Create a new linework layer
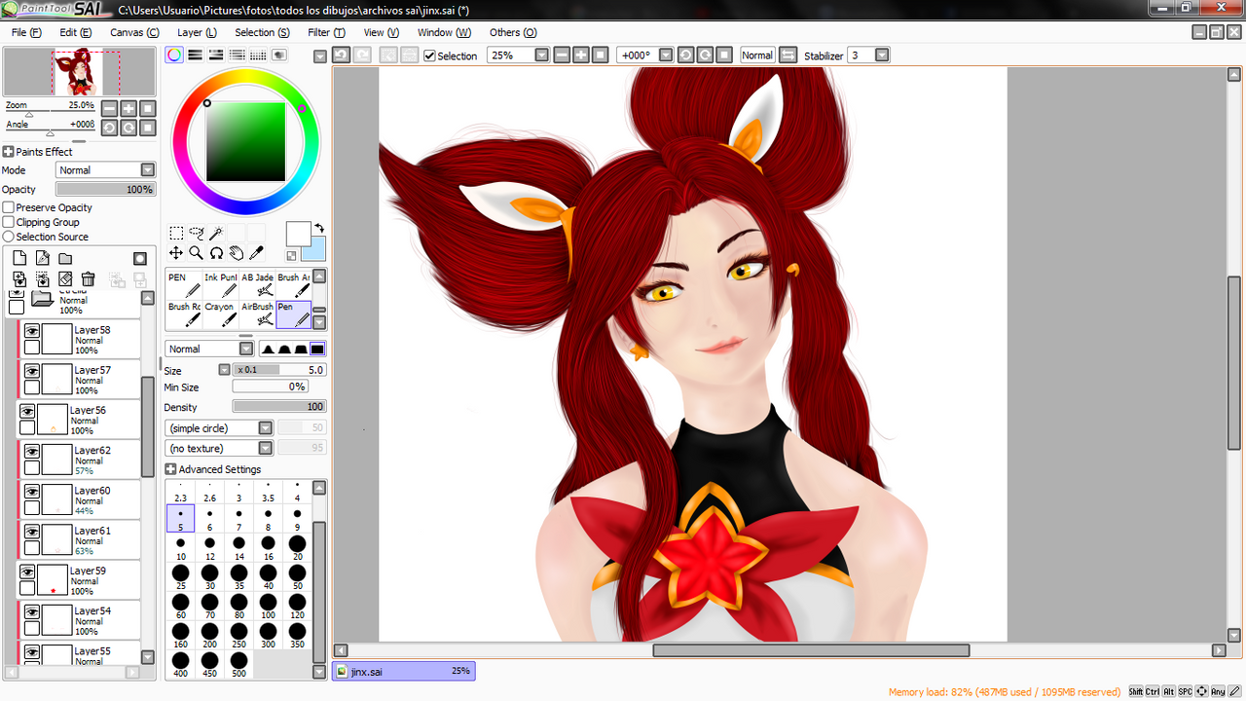1246x701 pixels. tap(43, 258)
